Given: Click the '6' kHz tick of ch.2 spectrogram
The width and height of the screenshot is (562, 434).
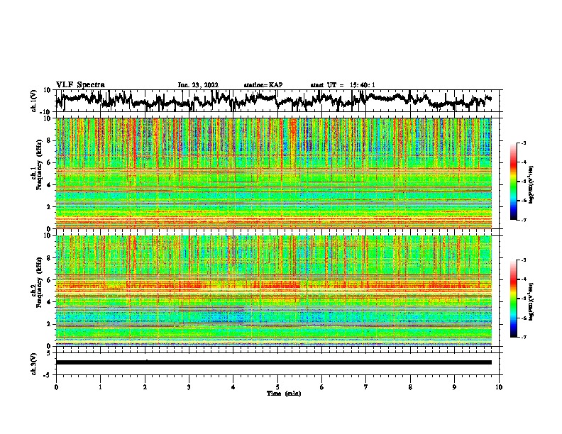Looking at the screenshot, I should point(50,280).
